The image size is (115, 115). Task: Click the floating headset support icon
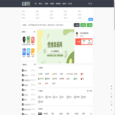tap(111, 94)
